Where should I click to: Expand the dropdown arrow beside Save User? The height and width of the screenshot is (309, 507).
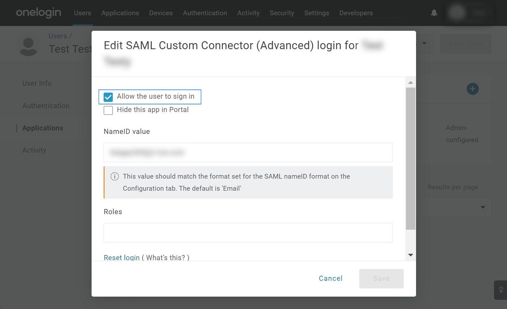coord(424,43)
